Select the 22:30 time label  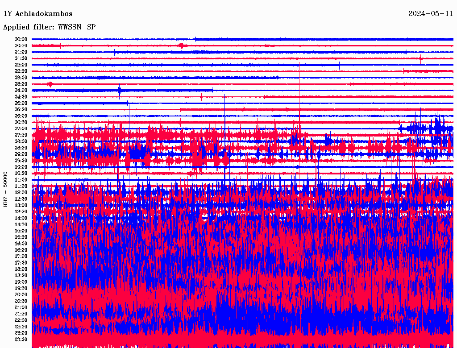[21, 327]
